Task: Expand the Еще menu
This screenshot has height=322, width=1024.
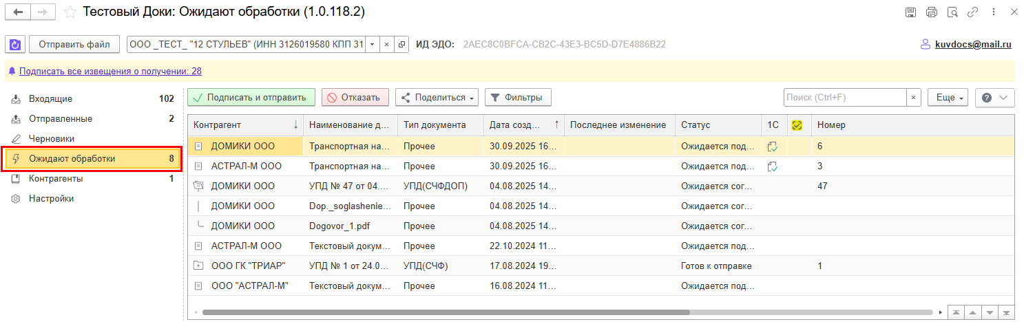Action: pyautogui.click(x=948, y=98)
